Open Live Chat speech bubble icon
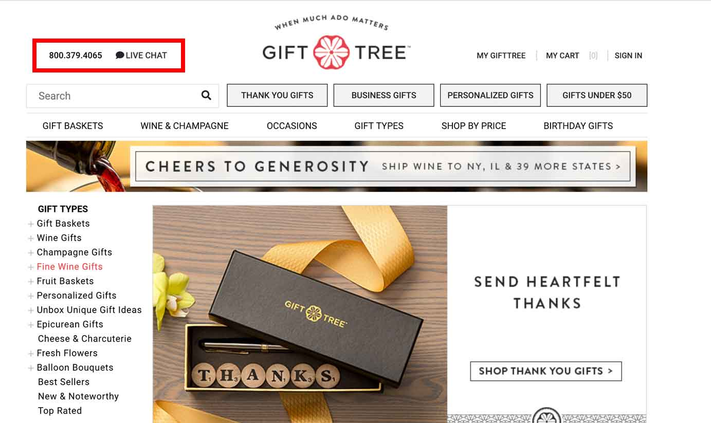711x423 pixels. [120, 55]
